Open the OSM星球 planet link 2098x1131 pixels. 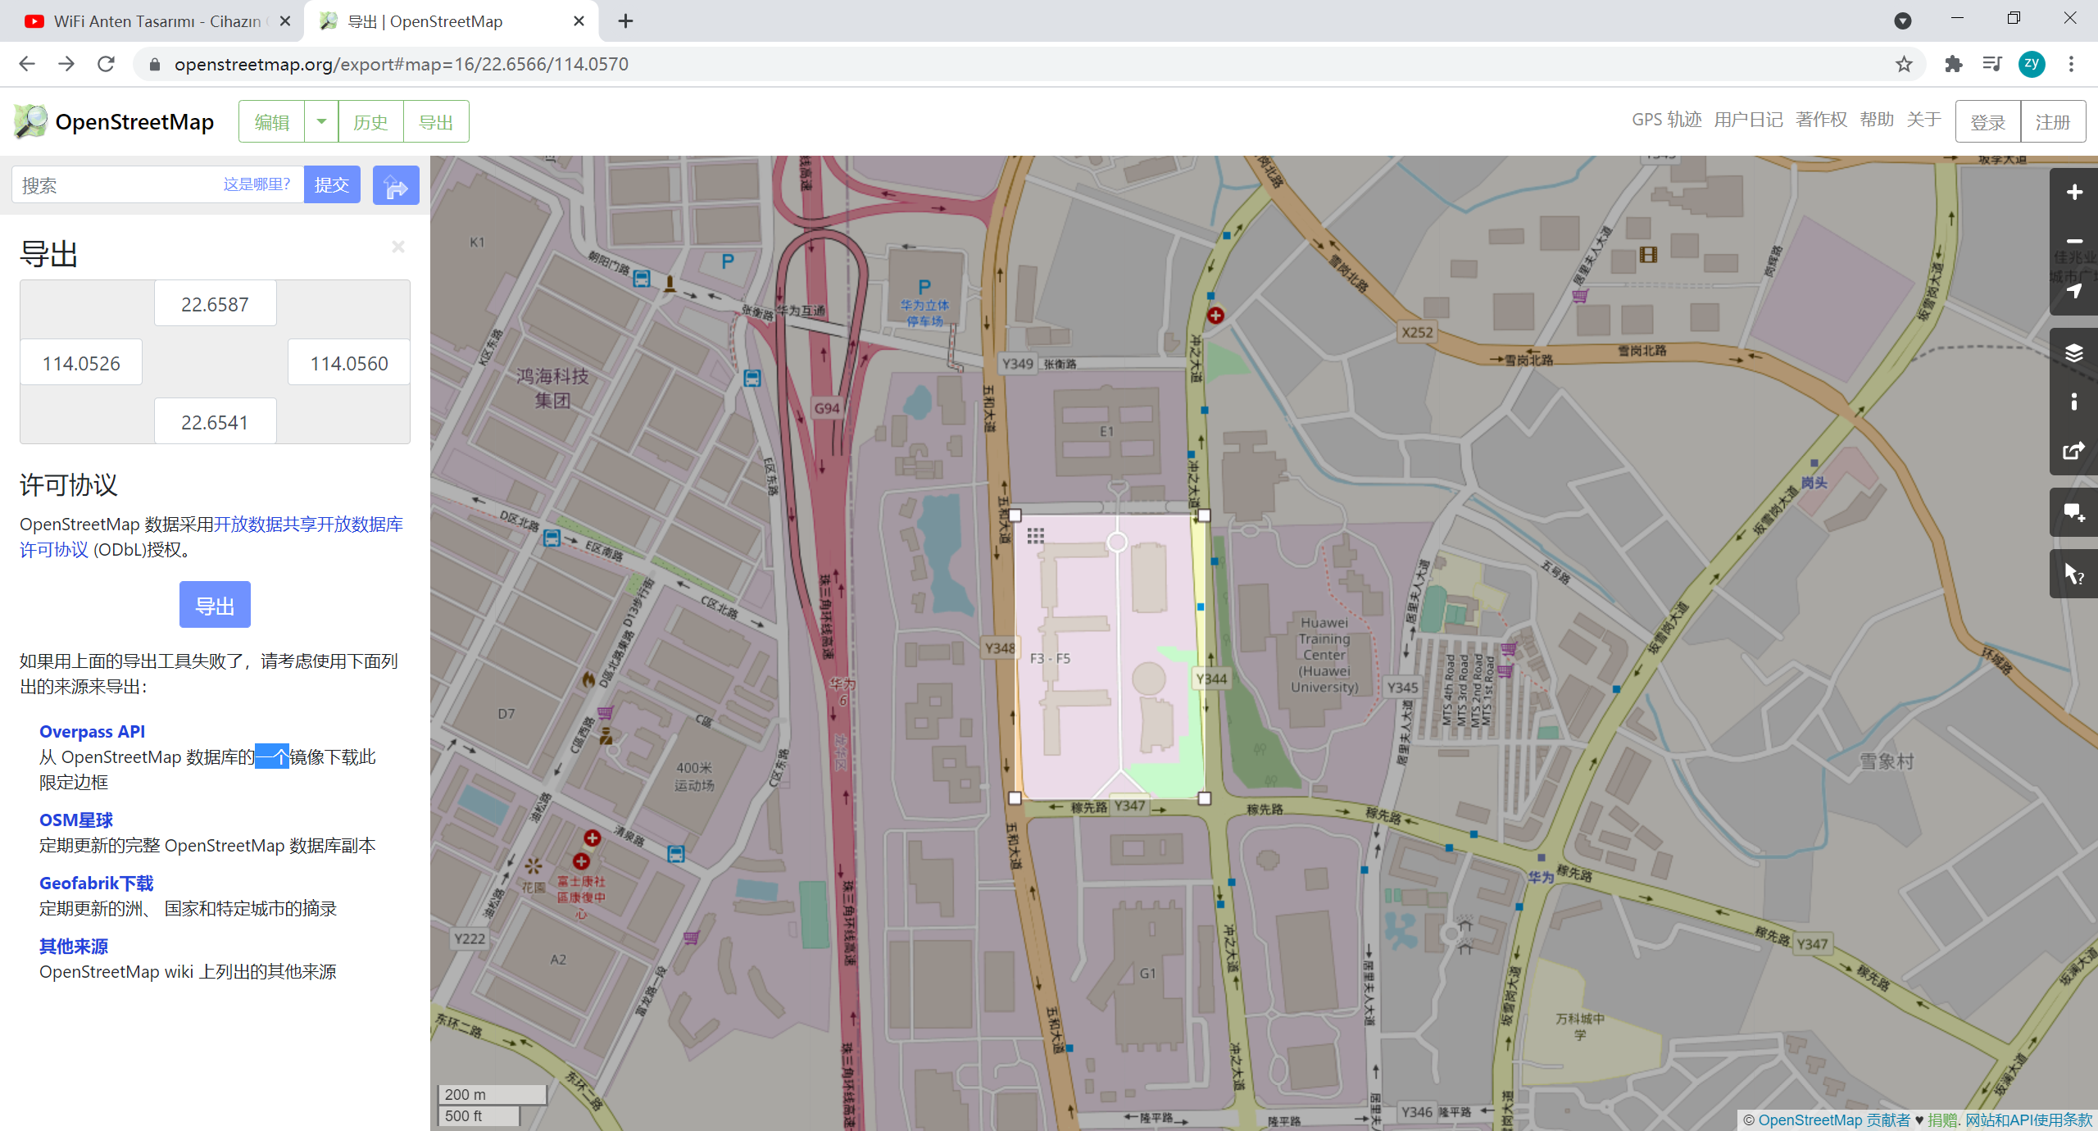click(x=76, y=820)
